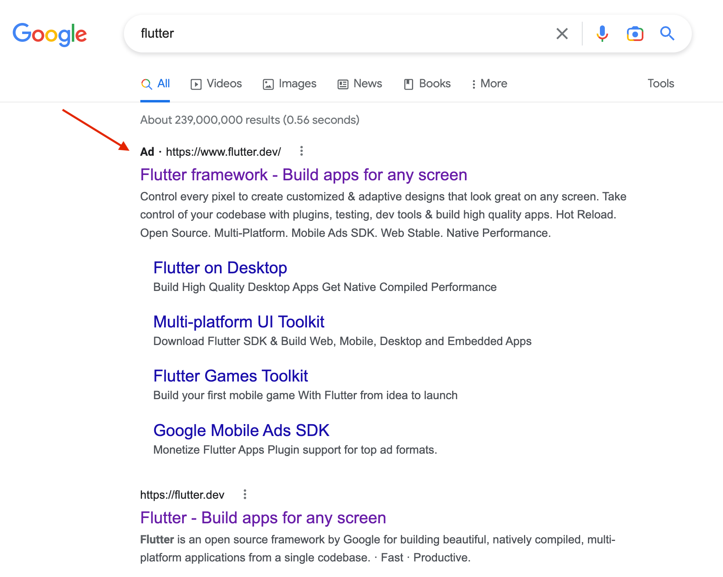Viewport: 723px width, 577px height.
Task: Click description Build your first mobile game
Action: (305, 395)
